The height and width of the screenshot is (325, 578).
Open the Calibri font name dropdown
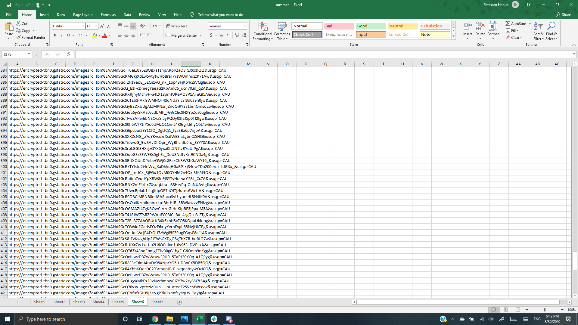click(x=83, y=26)
